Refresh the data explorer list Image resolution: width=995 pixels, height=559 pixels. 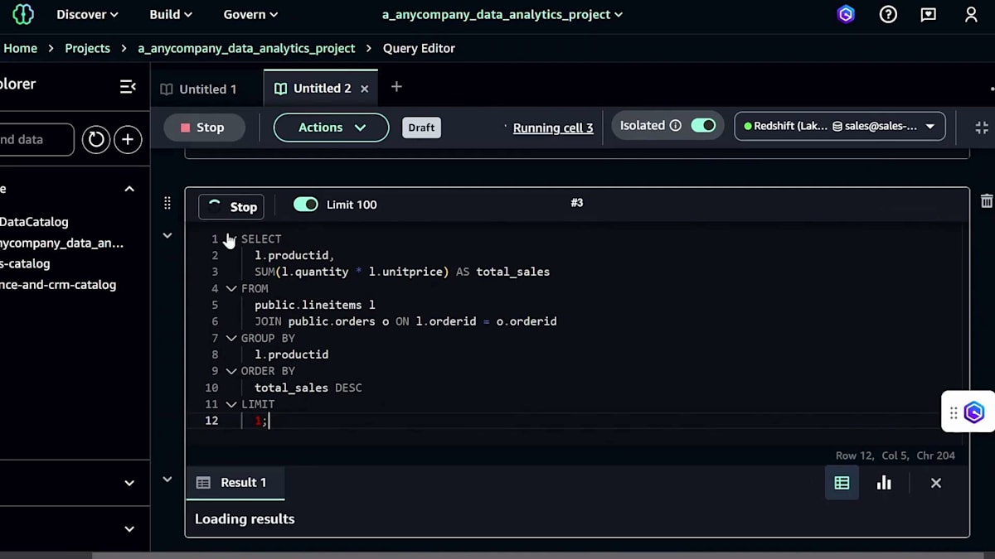96,139
